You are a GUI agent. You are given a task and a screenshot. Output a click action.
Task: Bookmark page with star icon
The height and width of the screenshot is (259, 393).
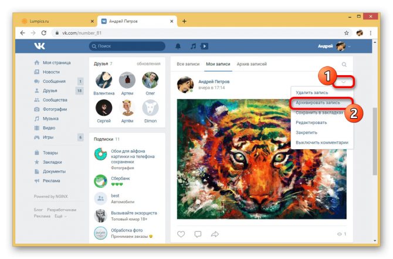(347, 33)
